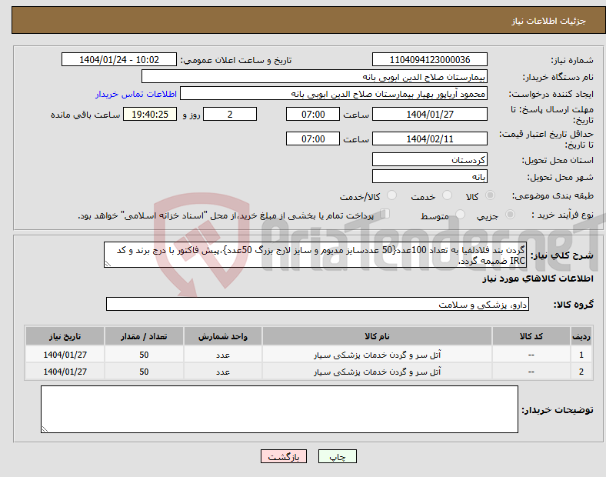Click the توضیحات خریدار text area
The width and height of the screenshot is (606, 477).
pos(279,409)
